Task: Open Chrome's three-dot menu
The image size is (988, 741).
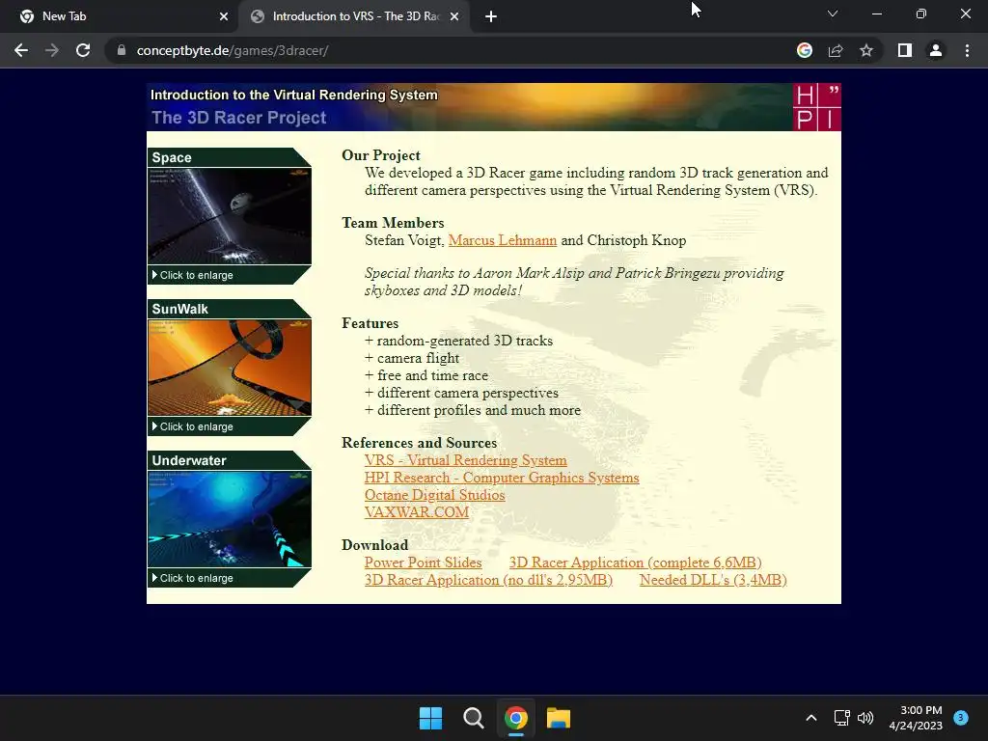Action: (967, 50)
